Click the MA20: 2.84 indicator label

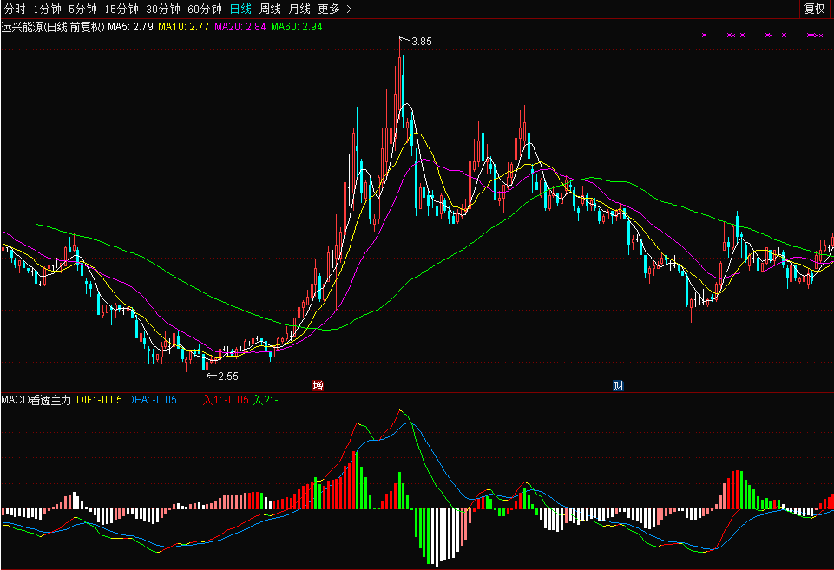tap(240, 27)
